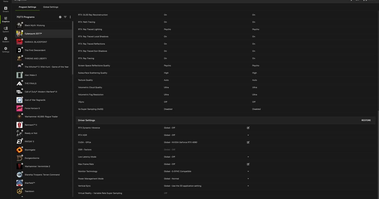Click the Global - G-SYNC Compatible value
This screenshot has width=379, height=199.
(177, 172)
